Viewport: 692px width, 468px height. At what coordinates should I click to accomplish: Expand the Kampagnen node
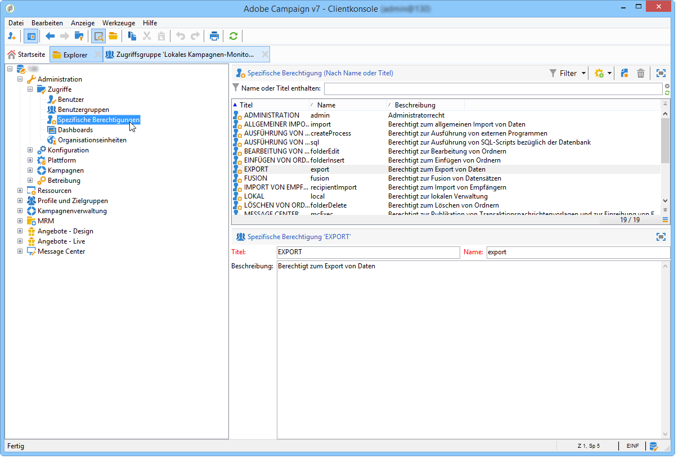(x=30, y=170)
